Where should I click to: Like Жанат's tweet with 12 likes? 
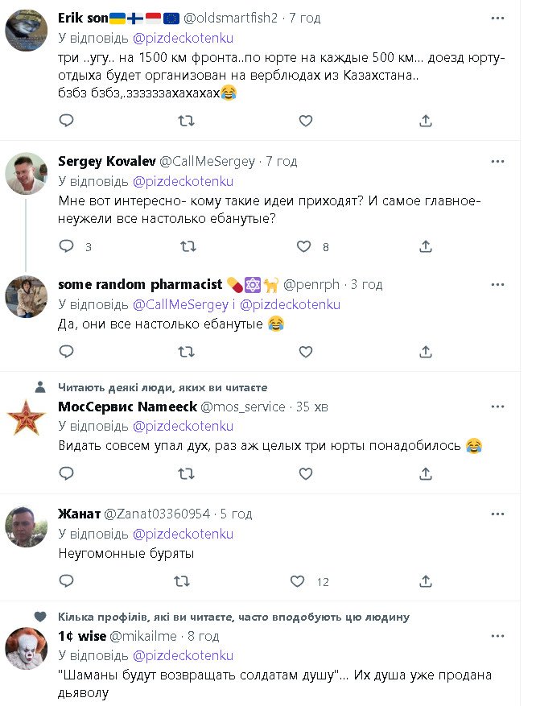[x=299, y=581]
